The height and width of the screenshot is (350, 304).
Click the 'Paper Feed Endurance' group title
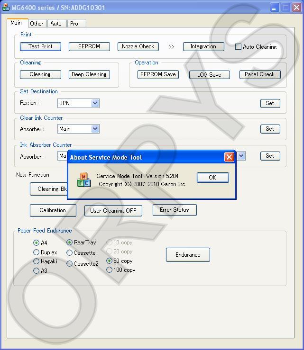click(x=45, y=231)
